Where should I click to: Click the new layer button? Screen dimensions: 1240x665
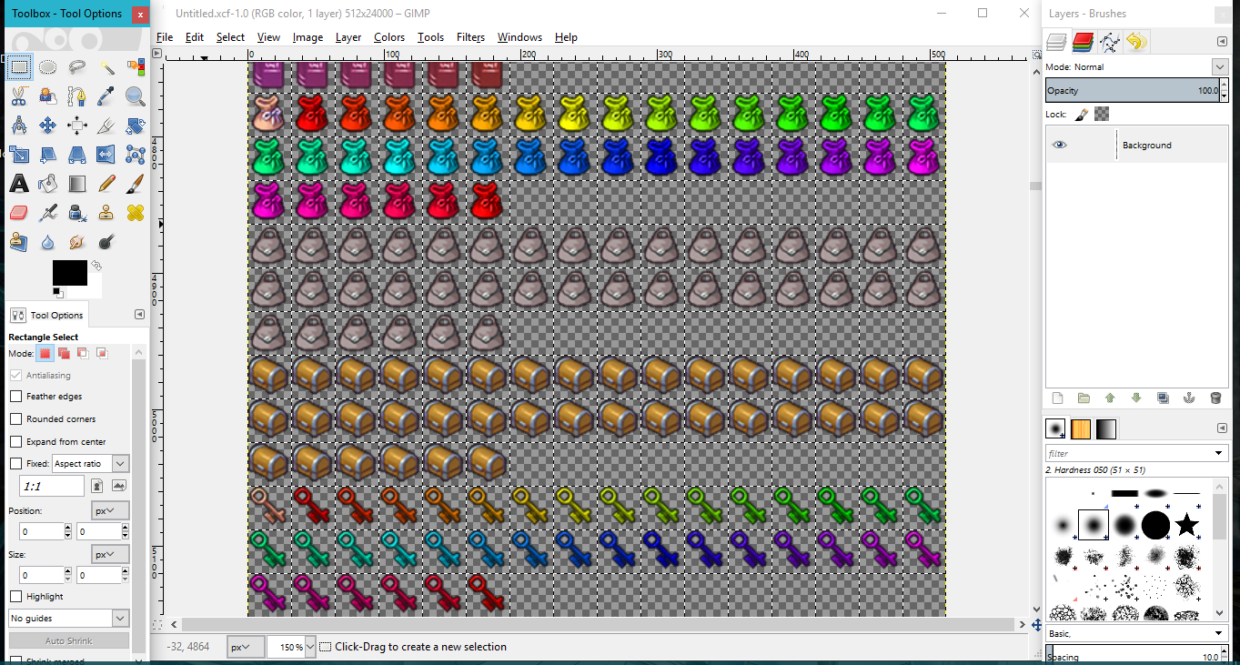coord(1057,398)
